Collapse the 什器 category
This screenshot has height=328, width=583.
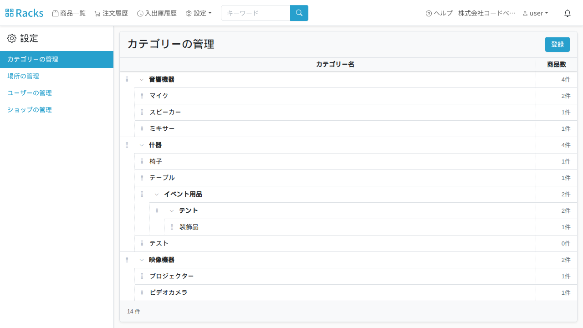[142, 145]
